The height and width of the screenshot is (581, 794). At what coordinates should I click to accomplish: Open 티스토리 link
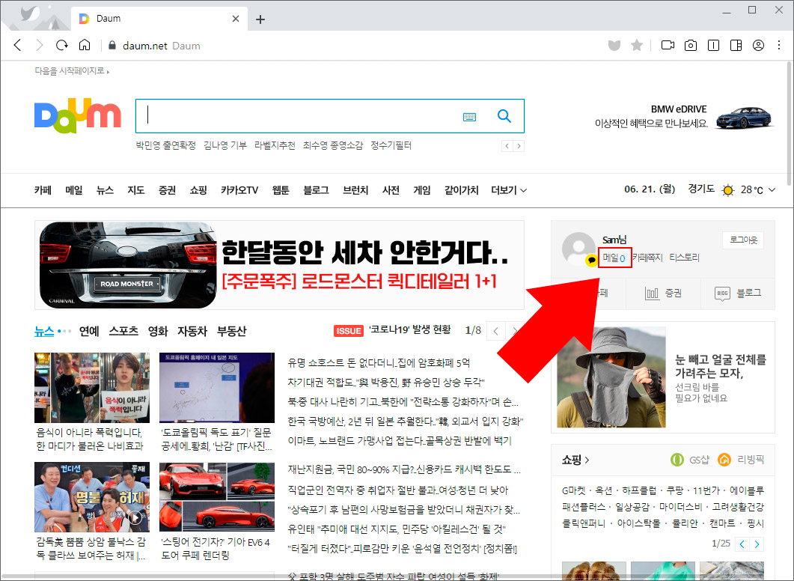point(684,258)
